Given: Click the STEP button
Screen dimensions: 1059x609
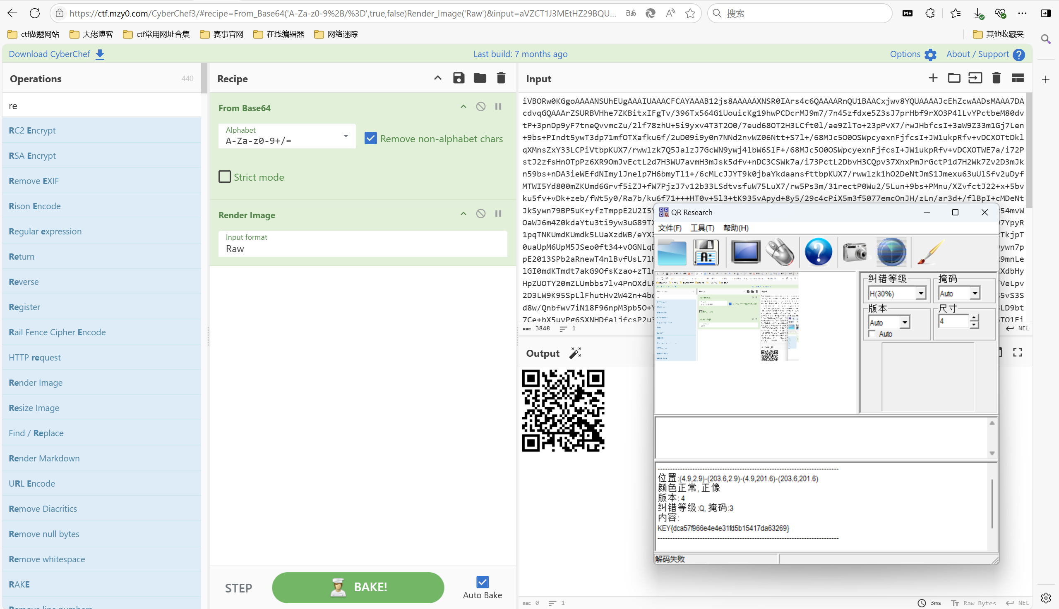Looking at the screenshot, I should (x=239, y=588).
